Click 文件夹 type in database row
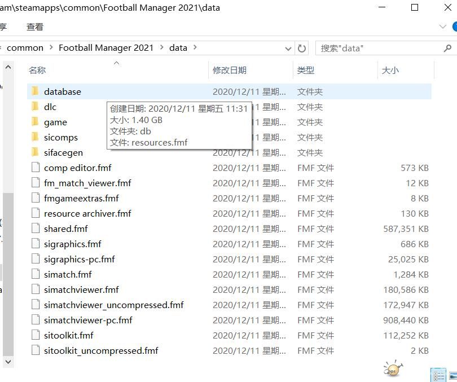 click(310, 92)
